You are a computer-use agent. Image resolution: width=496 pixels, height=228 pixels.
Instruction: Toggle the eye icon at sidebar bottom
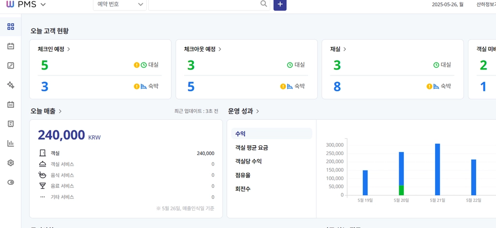tap(11, 183)
